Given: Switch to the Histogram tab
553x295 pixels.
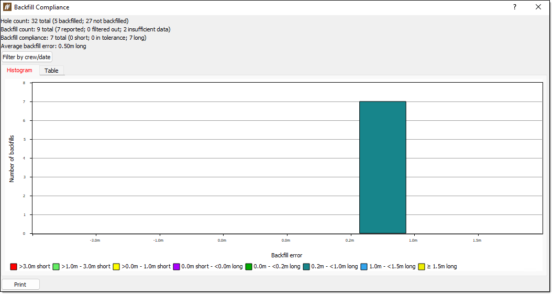Looking at the screenshot, I should coord(19,70).
